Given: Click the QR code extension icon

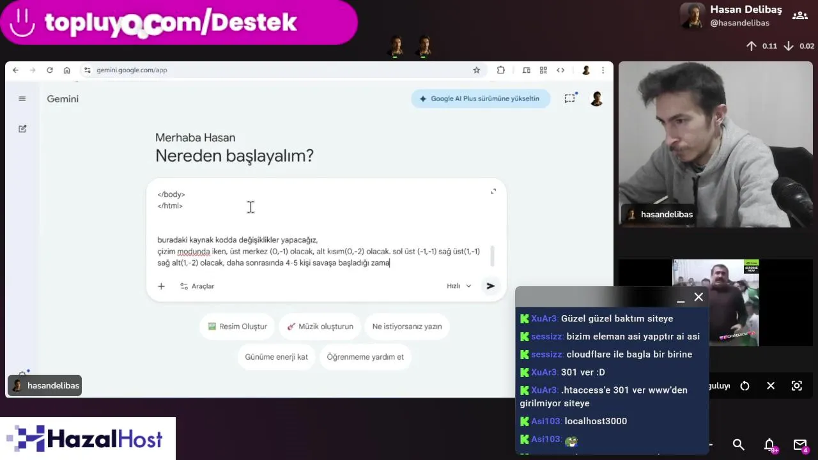Looking at the screenshot, I should pyautogui.click(x=543, y=70).
